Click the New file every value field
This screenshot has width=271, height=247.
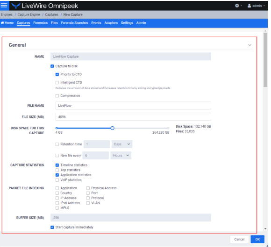click(96, 156)
